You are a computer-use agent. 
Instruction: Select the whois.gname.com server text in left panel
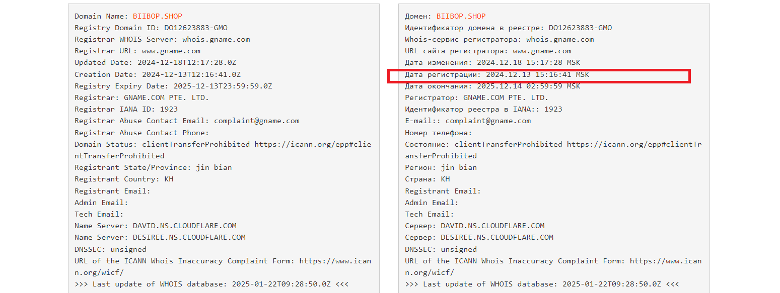tap(216, 39)
